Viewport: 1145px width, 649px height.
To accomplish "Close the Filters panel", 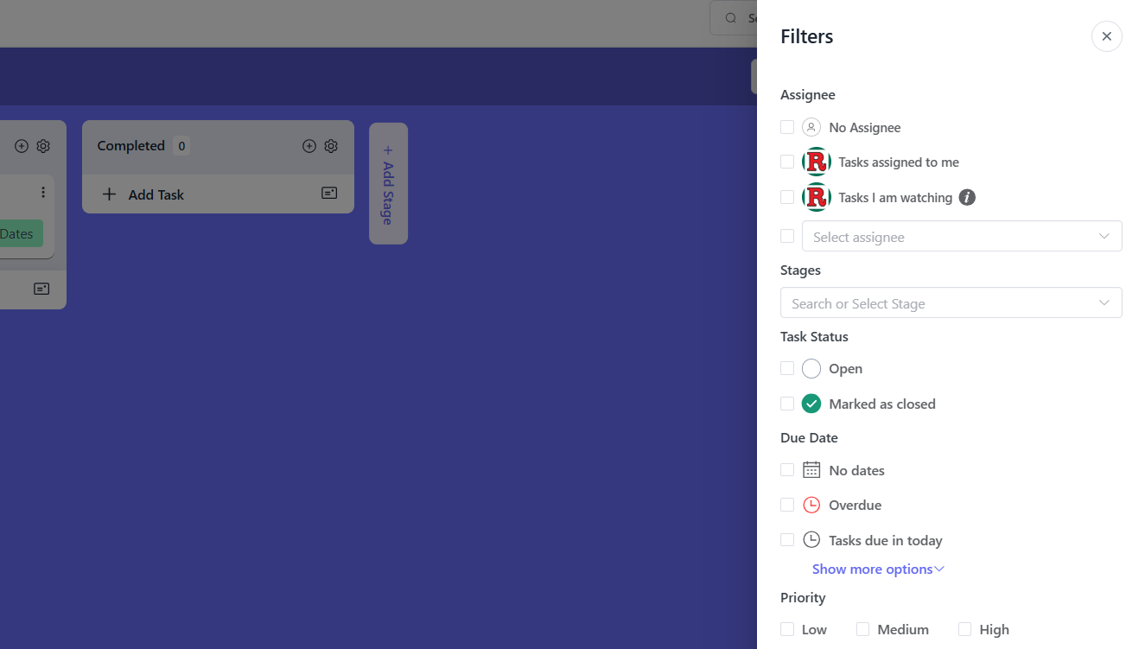I will (1106, 36).
